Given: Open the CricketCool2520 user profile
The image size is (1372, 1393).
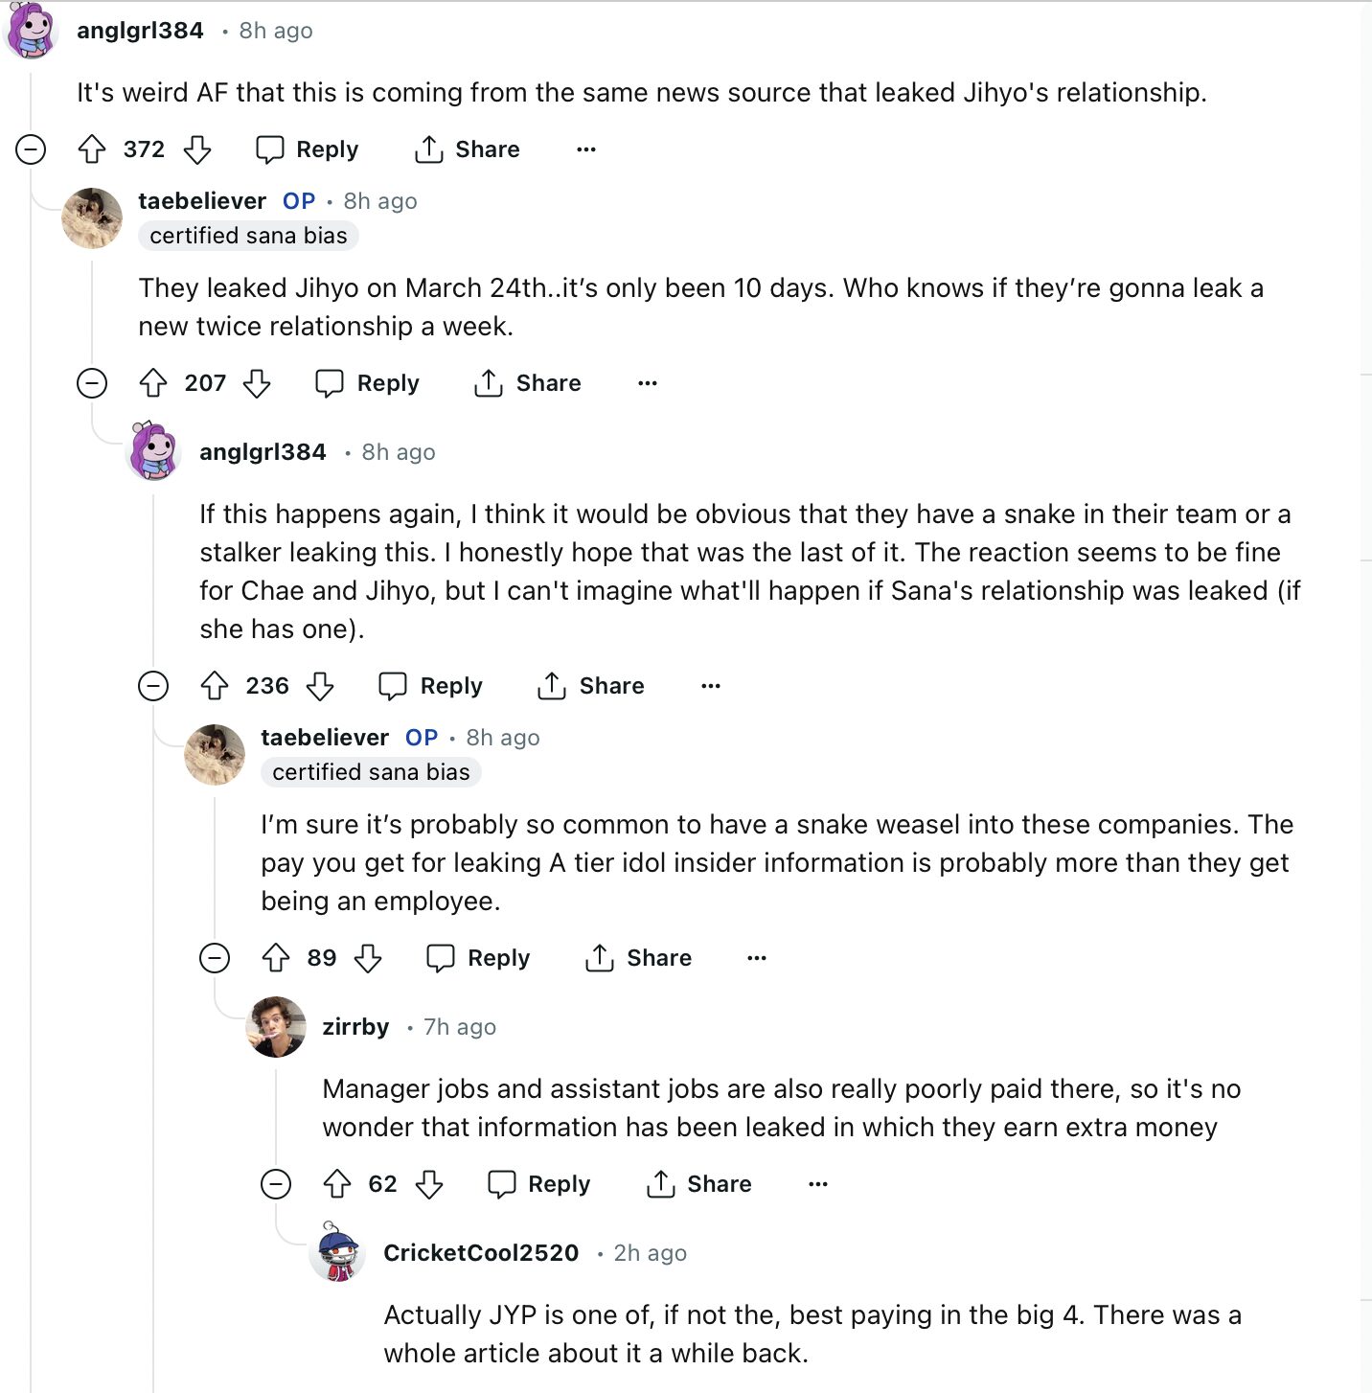Looking at the screenshot, I should 481,1253.
